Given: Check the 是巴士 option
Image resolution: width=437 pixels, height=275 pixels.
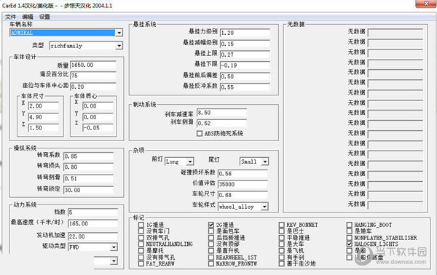Looking at the screenshot, I should (x=281, y=231).
